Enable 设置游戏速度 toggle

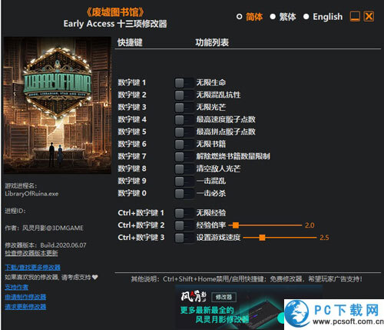click(184, 238)
